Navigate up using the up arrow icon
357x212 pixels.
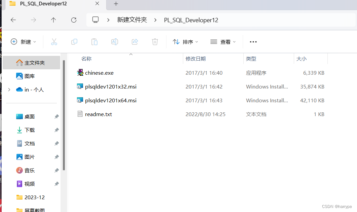point(53,20)
